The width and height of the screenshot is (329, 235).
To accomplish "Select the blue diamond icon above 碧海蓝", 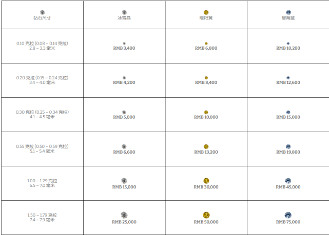I will [288, 12].
